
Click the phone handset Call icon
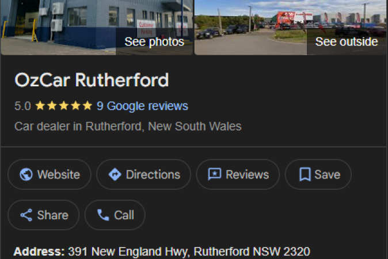coord(103,215)
